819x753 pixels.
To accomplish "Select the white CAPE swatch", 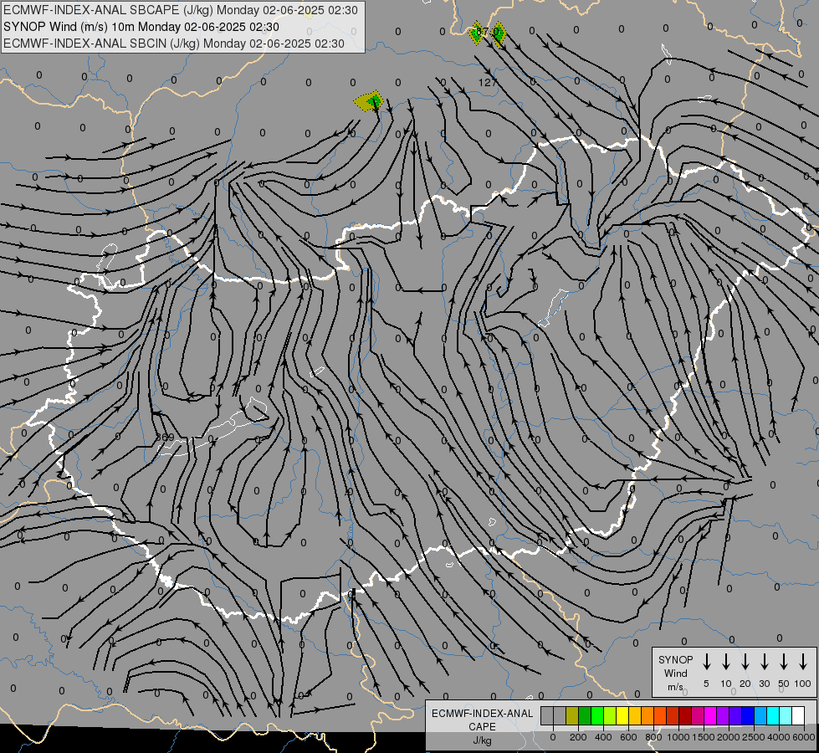I will click(x=798, y=715).
